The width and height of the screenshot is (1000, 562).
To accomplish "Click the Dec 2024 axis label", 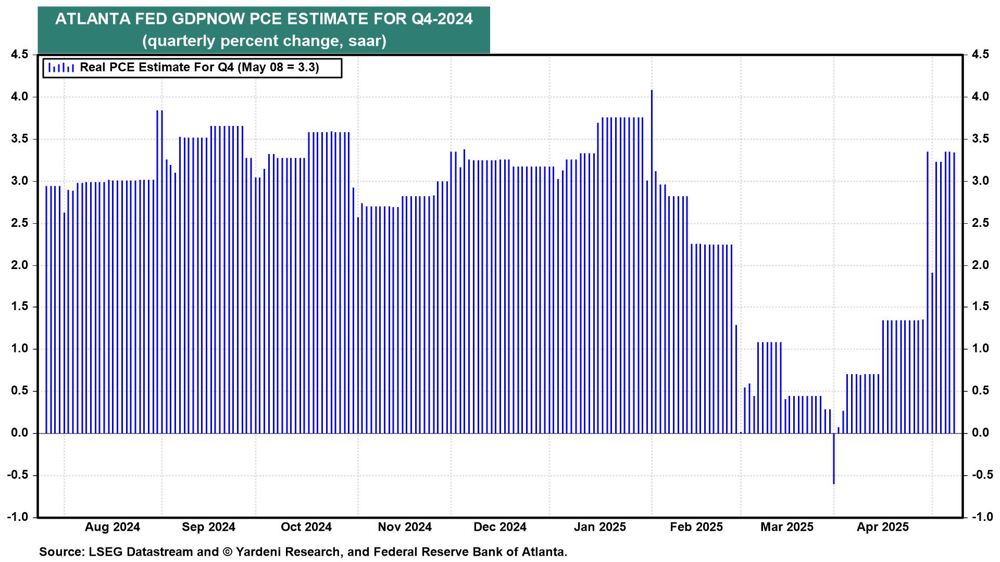I will click(x=500, y=527).
